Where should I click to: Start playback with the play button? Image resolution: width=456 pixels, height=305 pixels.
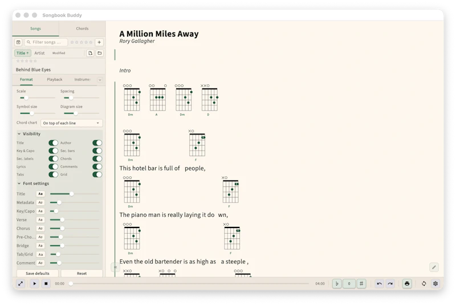click(35, 283)
